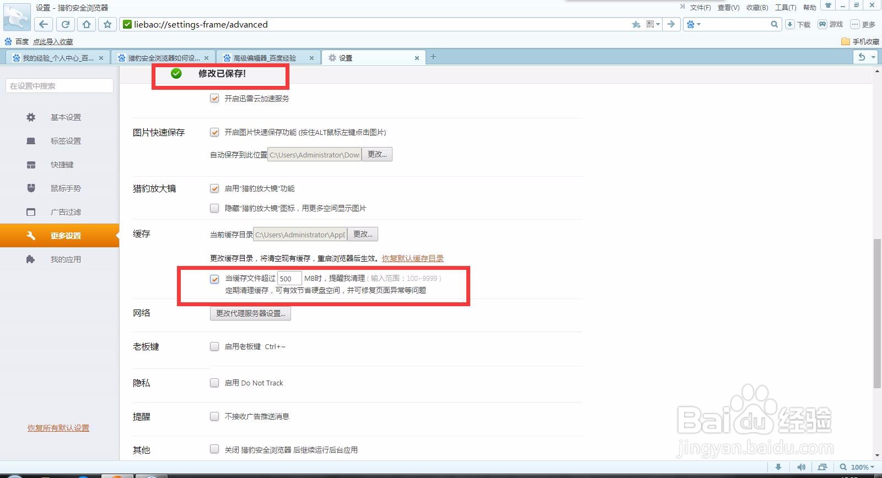Viewport: 882px width, 478px height.
Task: Click 更改 button for cache directory
Action: pyautogui.click(x=363, y=234)
